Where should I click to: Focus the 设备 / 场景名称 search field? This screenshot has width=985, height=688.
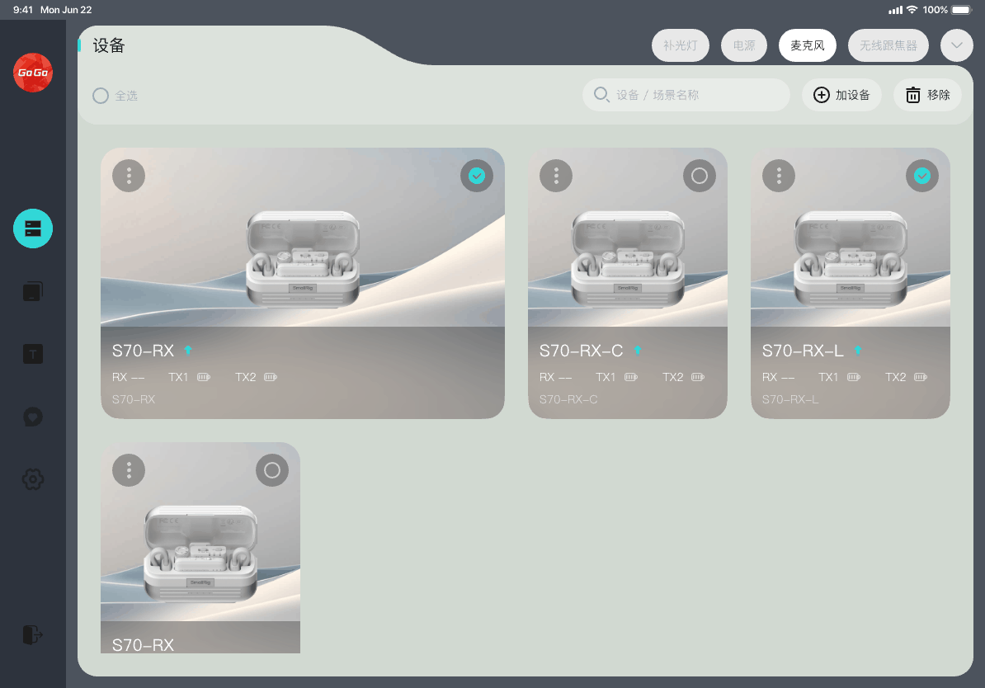click(x=693, y=95)
